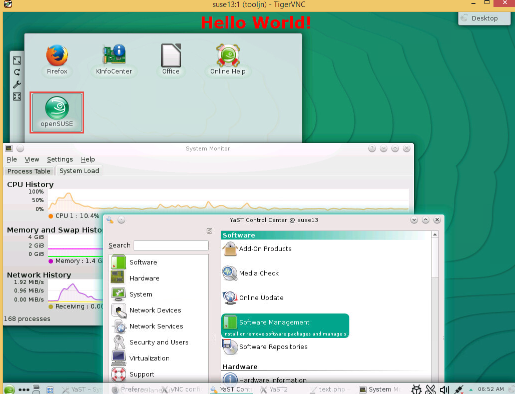The height and width of the screenshot is (394, 515).
Task: Click the YaST module list scrollbar thumb
Action: pos(435,258)
